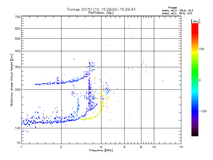Click the plot title 'Tromsø 20151110 15:28:00-15:29:43'
Viewport: 213px width, 160px height.
coord(101,9)
